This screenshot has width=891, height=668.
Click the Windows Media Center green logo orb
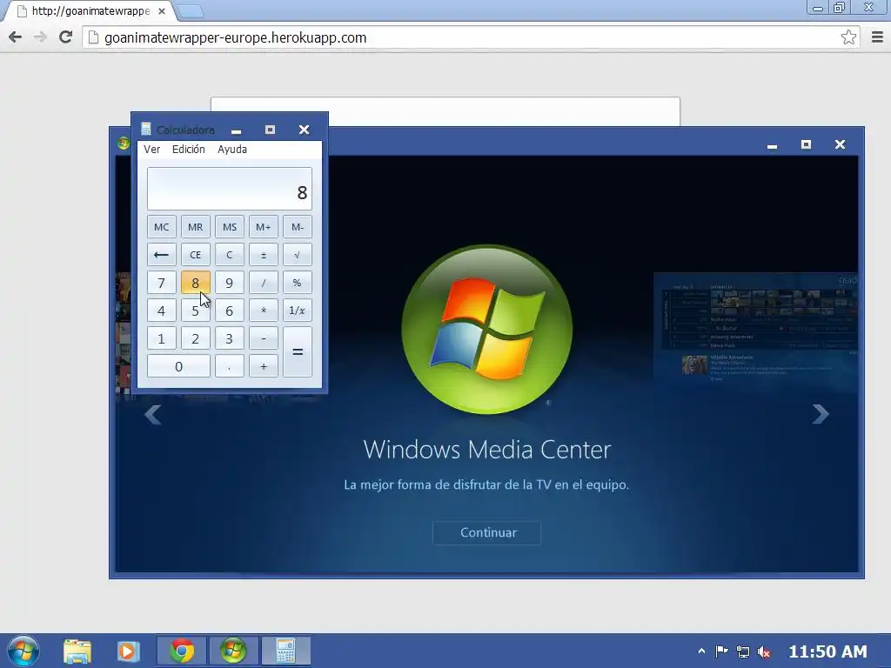[x=487, y=330]
